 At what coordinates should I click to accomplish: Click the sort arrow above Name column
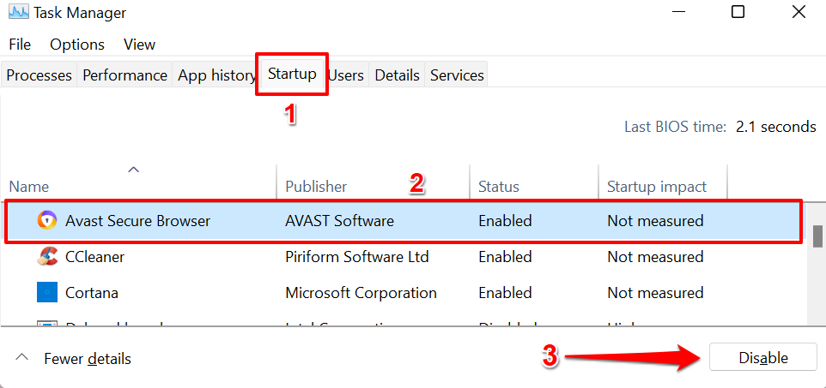pos(134,170)
